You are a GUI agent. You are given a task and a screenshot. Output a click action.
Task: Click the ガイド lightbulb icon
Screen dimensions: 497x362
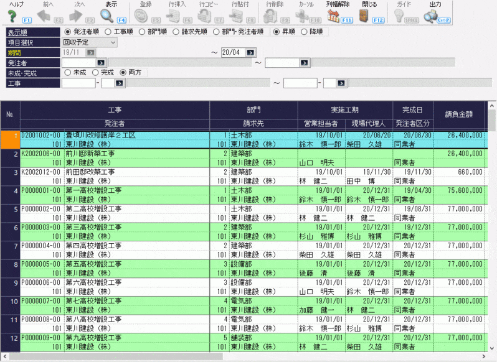[x=399, y=16]
